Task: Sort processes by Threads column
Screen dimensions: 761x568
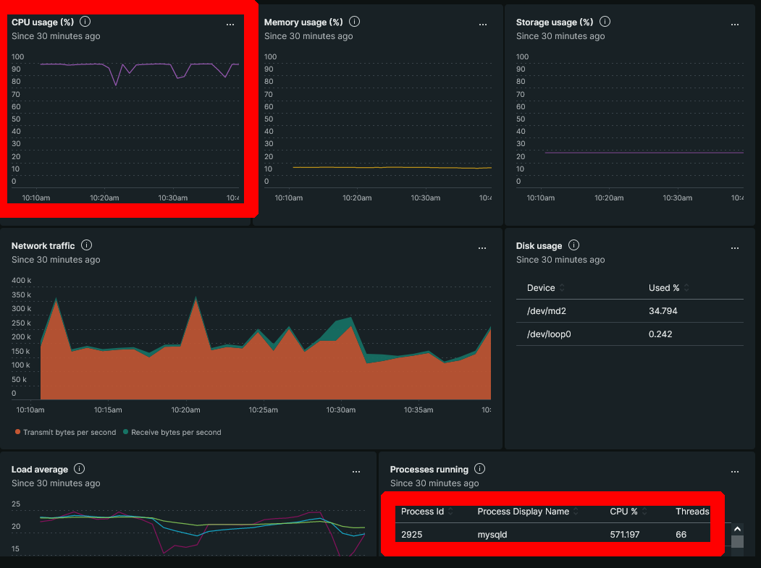Action: coord(692,512)
